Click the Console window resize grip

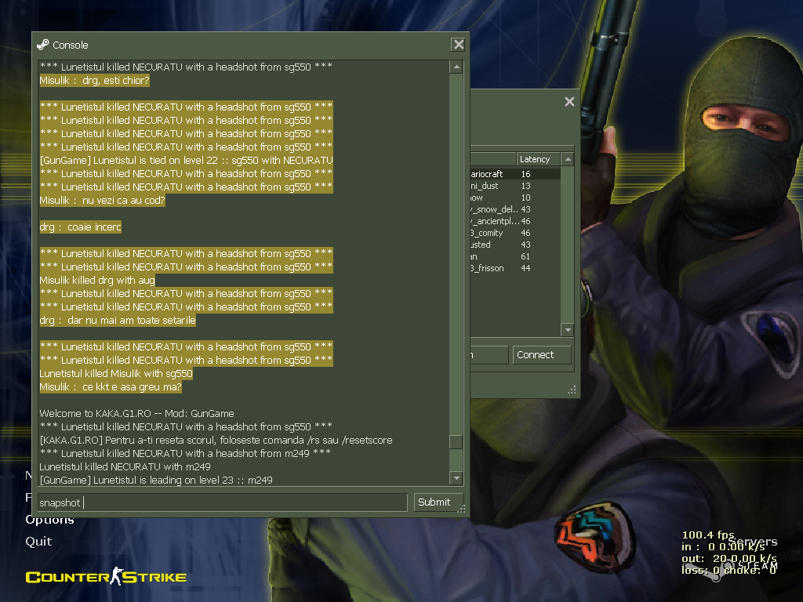click(461, 508)
